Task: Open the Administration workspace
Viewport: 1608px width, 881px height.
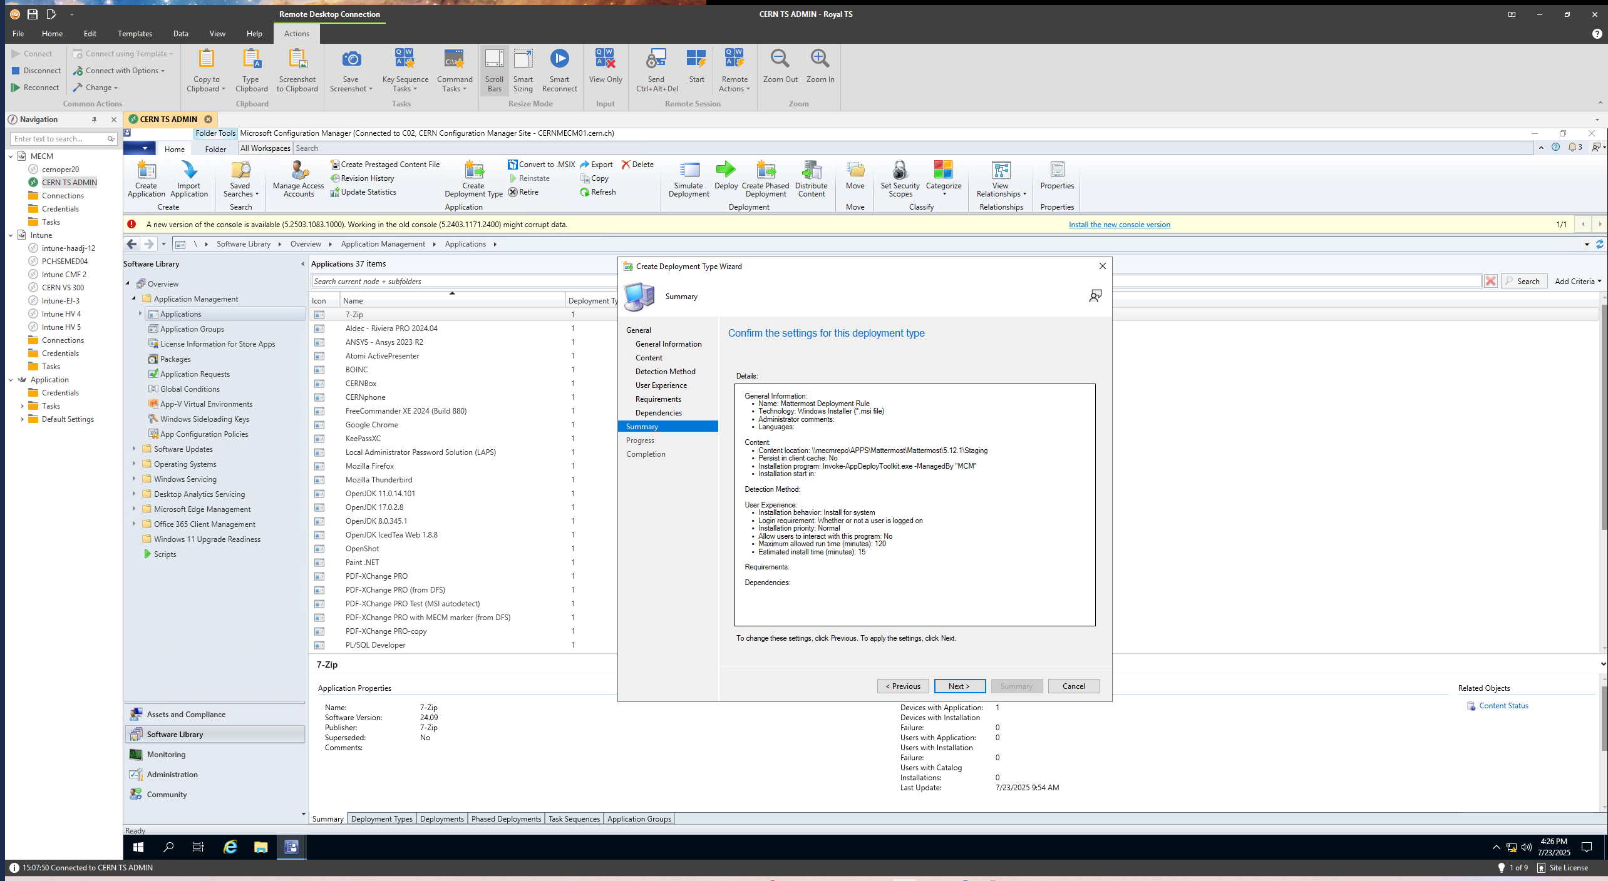Action: click(x=215, y=774)
